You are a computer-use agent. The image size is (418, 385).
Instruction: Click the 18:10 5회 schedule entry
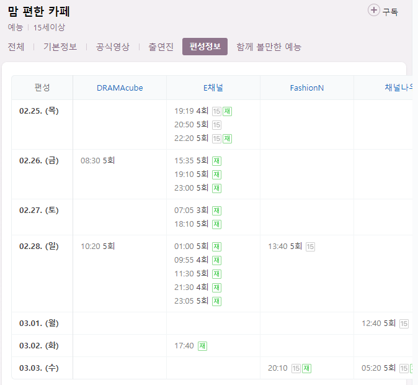[191, 224]
